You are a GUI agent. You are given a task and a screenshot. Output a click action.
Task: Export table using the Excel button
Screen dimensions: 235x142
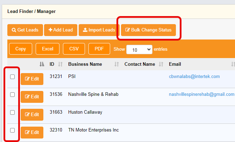[x=48, y=49]
